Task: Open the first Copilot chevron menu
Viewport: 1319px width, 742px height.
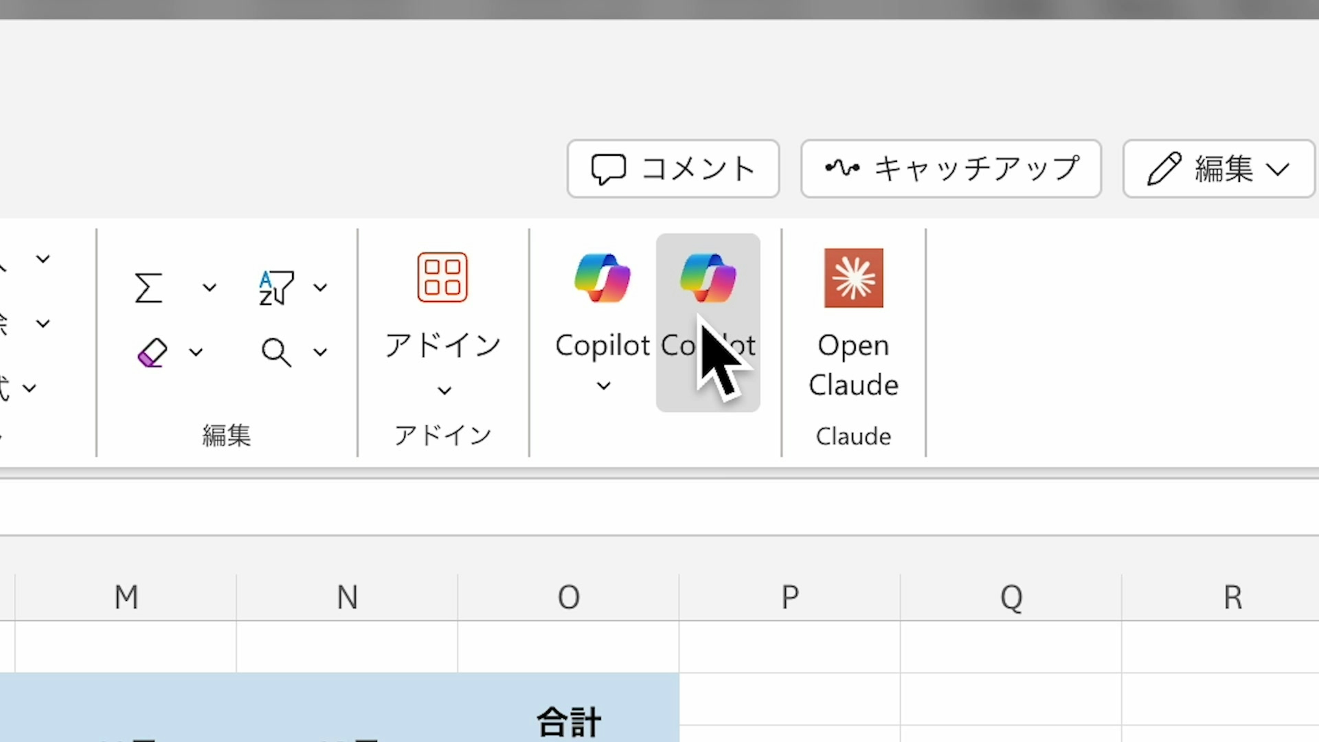Action: (604, 385)
